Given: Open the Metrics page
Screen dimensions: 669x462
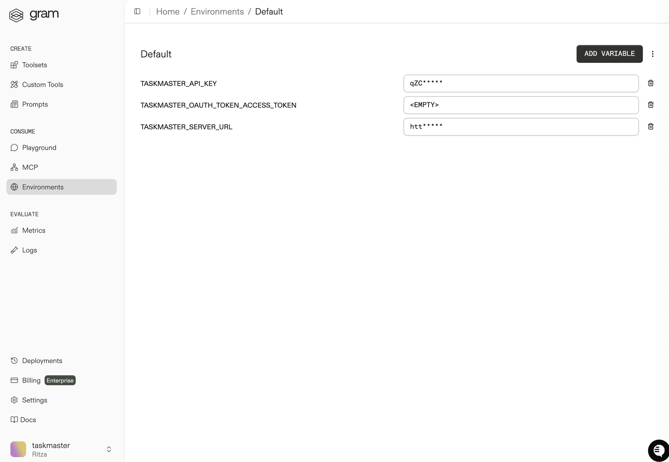Looking at the screenshot, I should (x=33, y=230).
